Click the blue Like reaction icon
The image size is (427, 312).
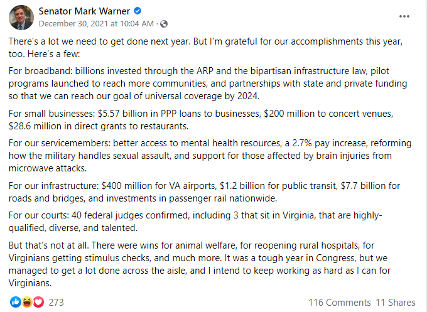[14, 302]
